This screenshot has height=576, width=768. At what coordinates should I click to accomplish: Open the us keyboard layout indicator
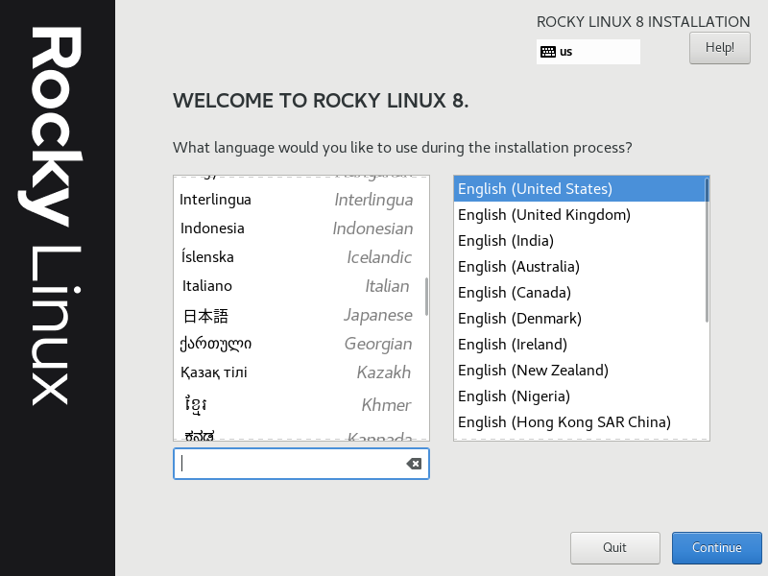coord(588,52)
